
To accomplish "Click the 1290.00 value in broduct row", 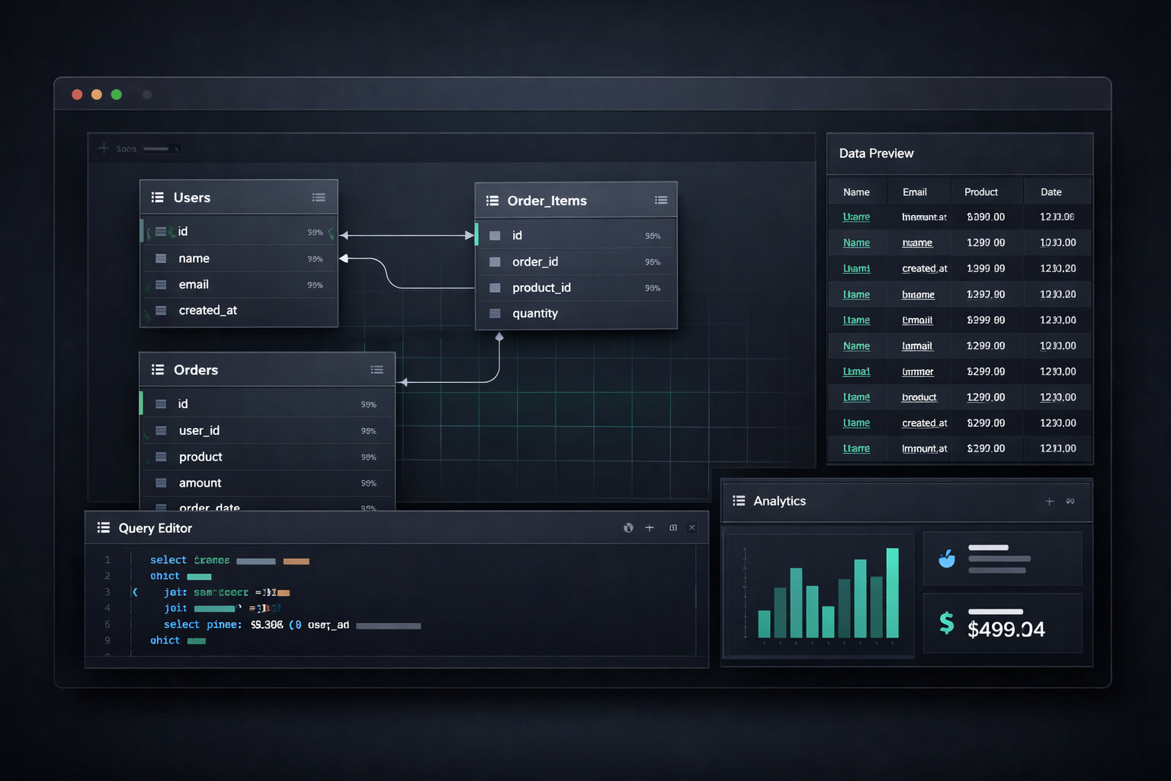I will tap(986, 397).
